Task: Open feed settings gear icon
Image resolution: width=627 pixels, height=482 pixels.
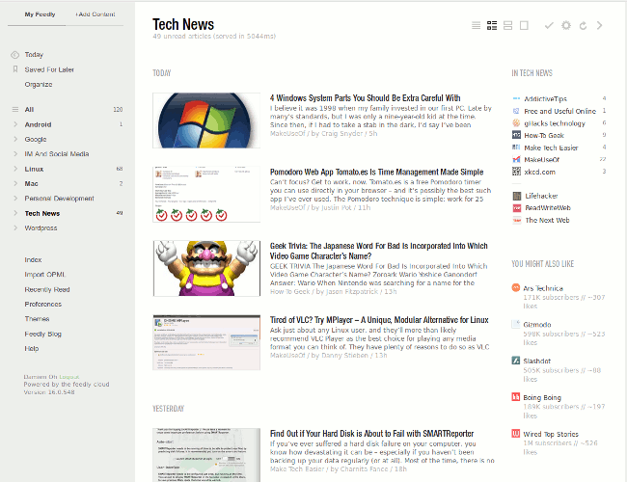Action: click(566, 26)
